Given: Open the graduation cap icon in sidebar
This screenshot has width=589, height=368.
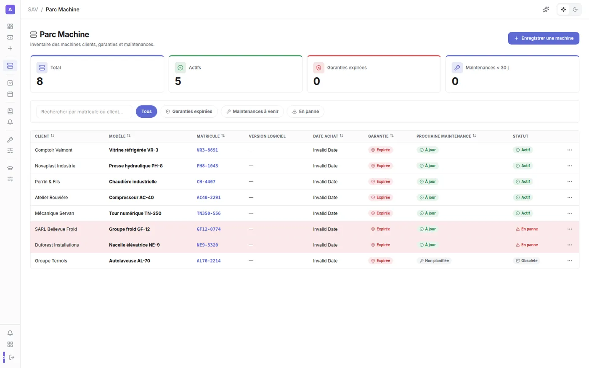Looking at the screenshot, I should pos(10,168).
